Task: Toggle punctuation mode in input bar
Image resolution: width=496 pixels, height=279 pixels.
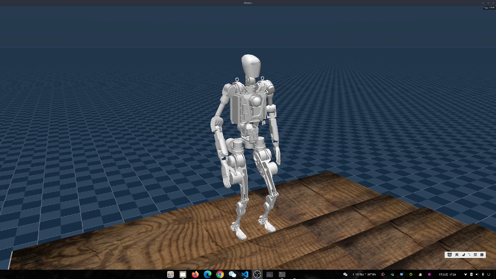Action: pos(469,255)
